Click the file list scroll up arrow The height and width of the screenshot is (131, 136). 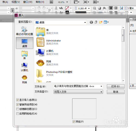coord(123,27)
